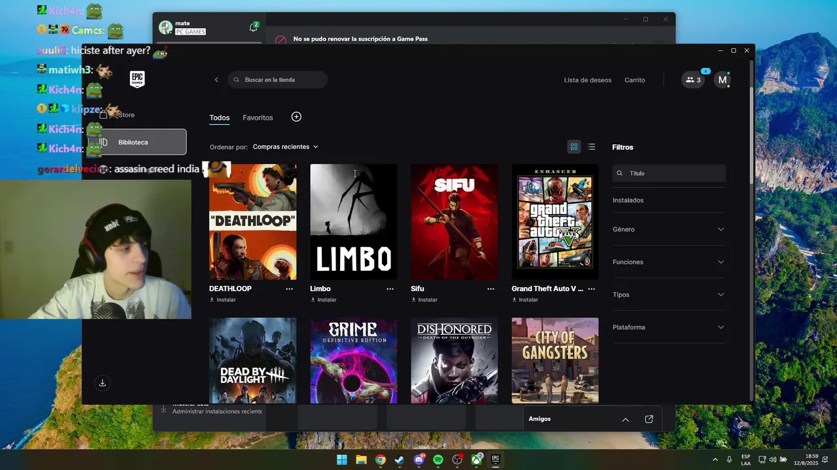Image resolution: width=837 pixels, height=470 pixels.
Task: Click Instalar under Sifu
Action: tap(424, 300)
